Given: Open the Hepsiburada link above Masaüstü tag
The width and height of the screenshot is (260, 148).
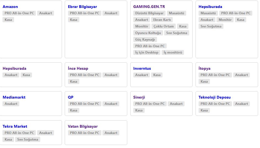Looking at the screenshot, I should [x=210, y=7].
